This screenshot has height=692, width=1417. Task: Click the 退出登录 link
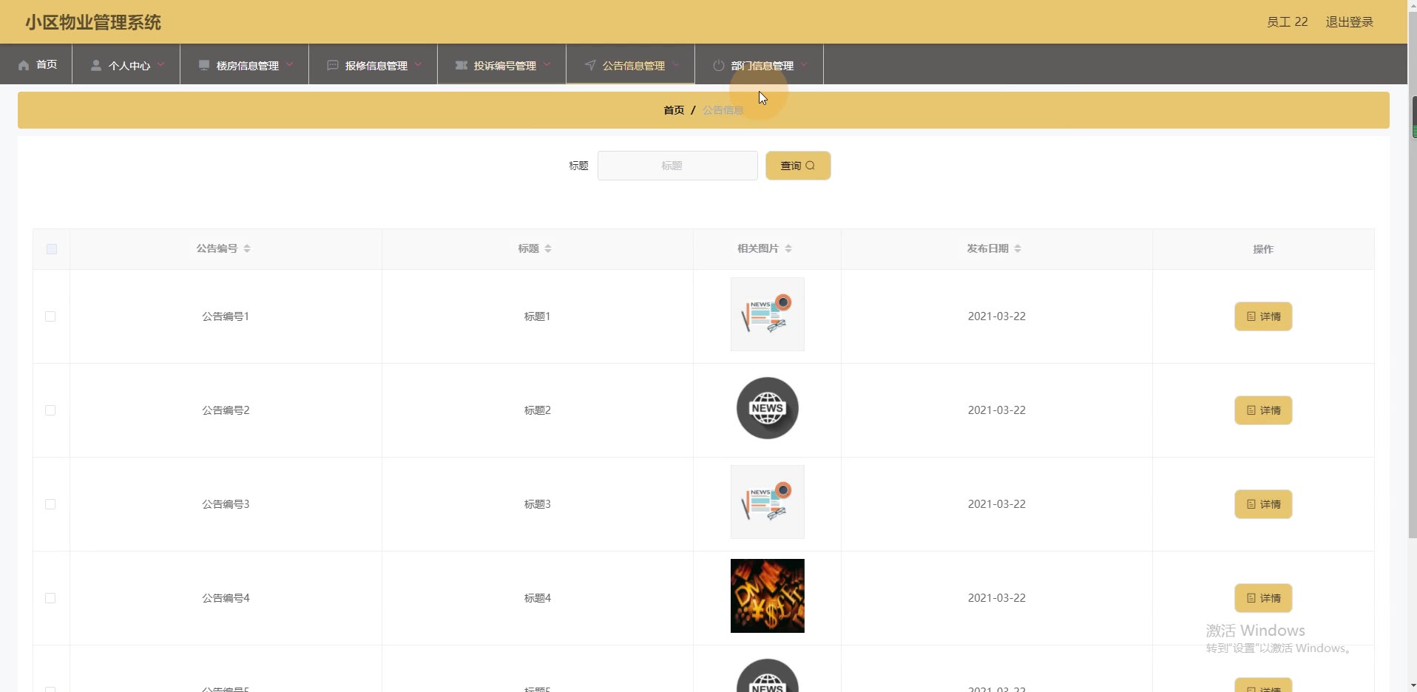pyautogui.click(x=1349, y=22)
